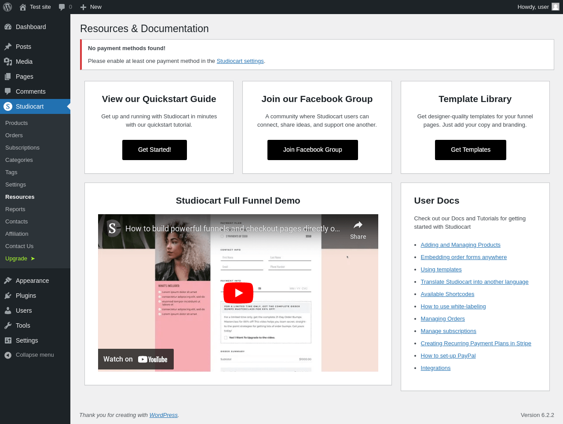563x424 pixels.
Task: Click Watch on YouTube button
Action: [x=136, y=359]
